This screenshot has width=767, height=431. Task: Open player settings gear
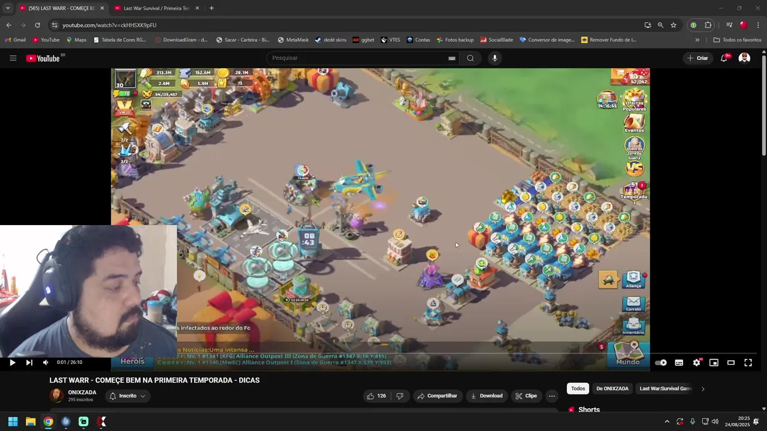pyautogui.click(x=696, y=362)
